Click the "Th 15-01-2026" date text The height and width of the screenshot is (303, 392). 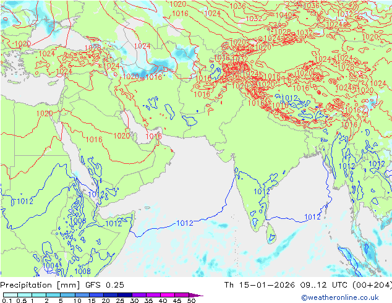[x=260, y=285]
